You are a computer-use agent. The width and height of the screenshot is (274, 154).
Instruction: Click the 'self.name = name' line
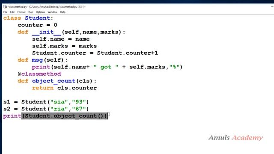click(61, 39)
